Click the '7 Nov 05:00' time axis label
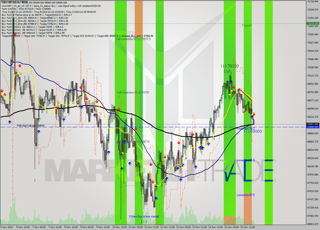320x230 pixels. click(39, 227)
